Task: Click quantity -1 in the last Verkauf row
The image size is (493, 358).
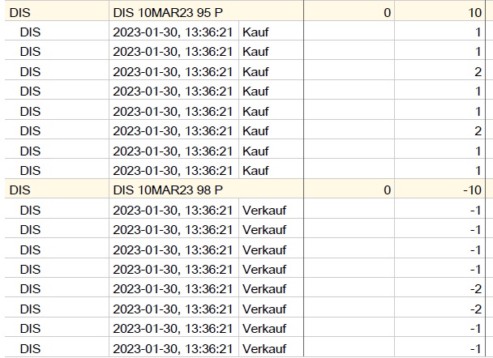Action: tap(475, 348)
